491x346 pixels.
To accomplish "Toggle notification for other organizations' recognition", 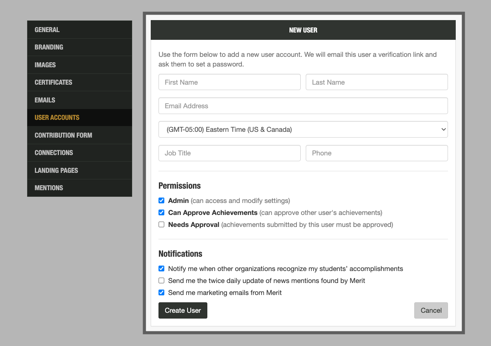I will pyautogui.click(x=162, y=269).
